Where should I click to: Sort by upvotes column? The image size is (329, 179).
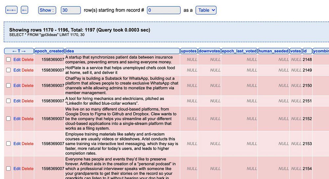click(189, 51)
